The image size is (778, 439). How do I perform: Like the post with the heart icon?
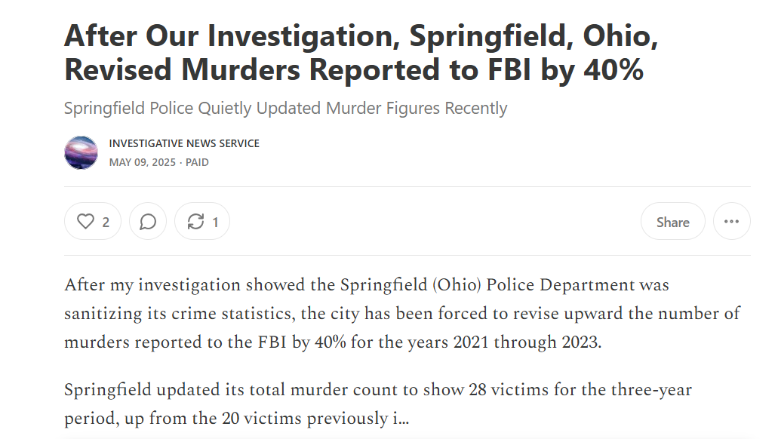tap(86, 222)
